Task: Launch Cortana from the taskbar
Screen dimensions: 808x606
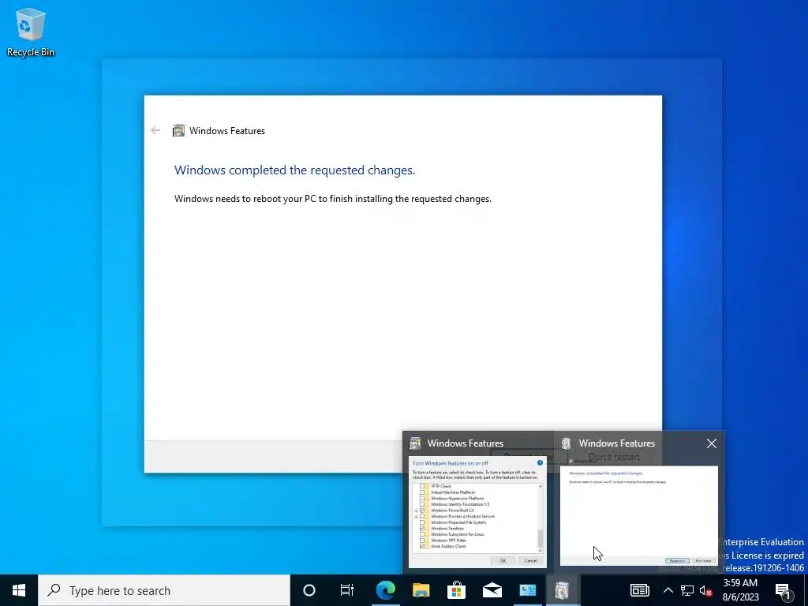Action: (309, 590)
